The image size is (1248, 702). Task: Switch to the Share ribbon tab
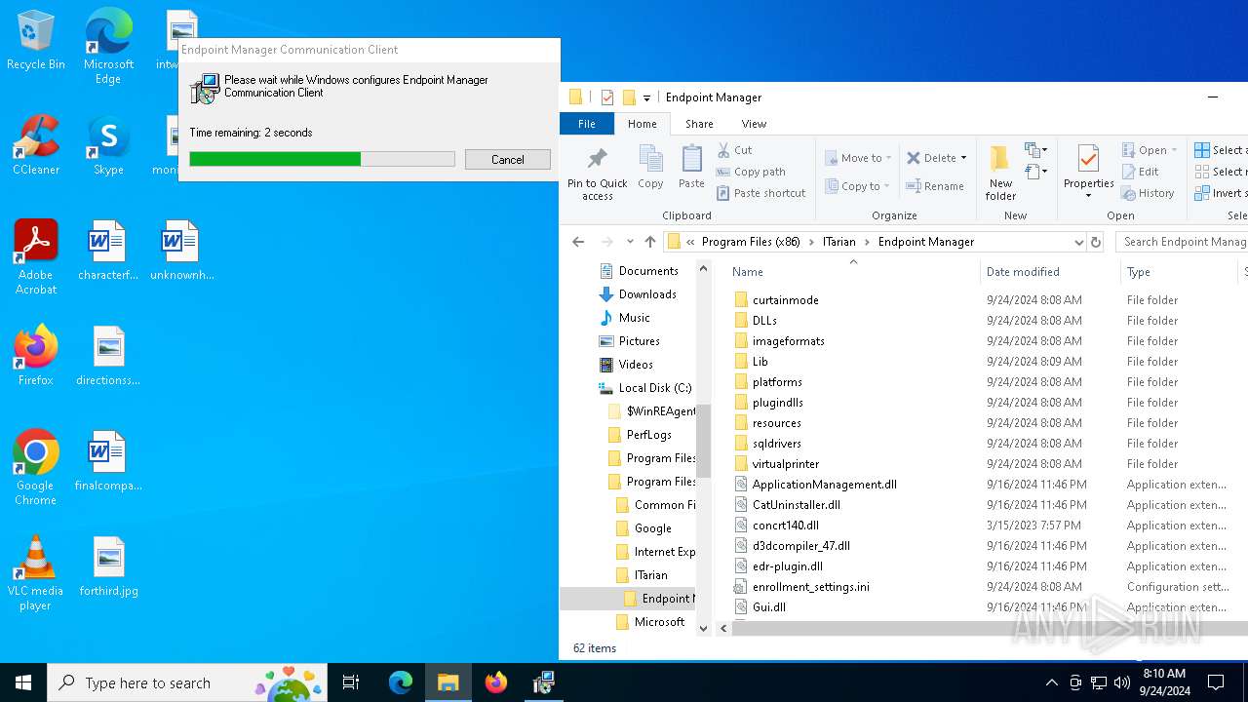[699, 124]
